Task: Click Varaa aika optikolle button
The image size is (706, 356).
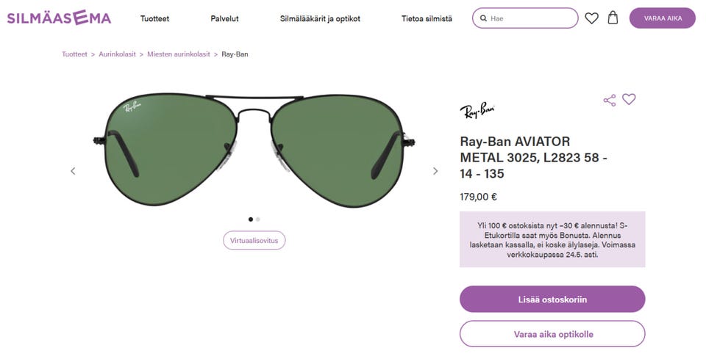Action: point(552,334)
